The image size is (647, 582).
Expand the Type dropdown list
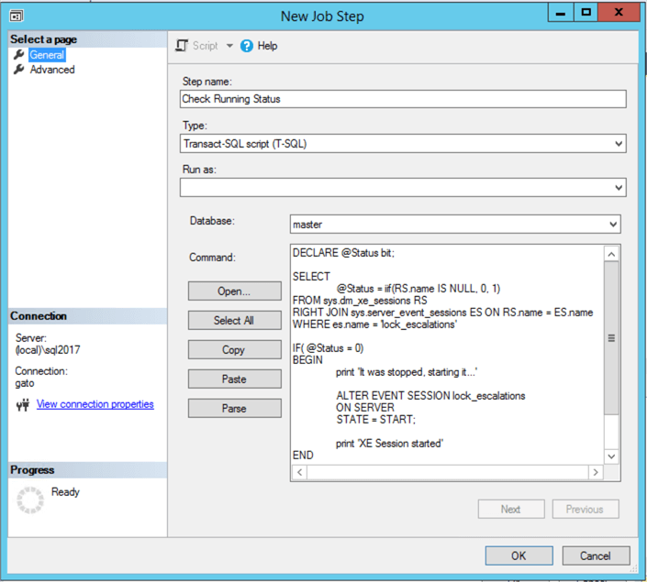point(618,144)
